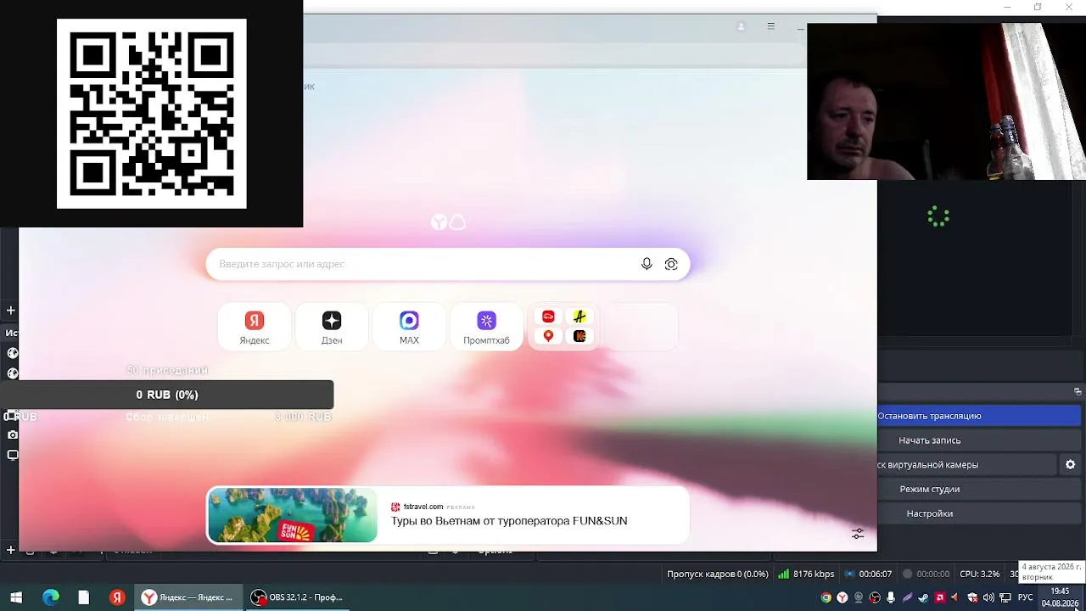Image resolution: width=1086 pixels, height=611 pixels.
Task: Open the Дзен tile
Action: pyautogui.click(x=332, y=327)
